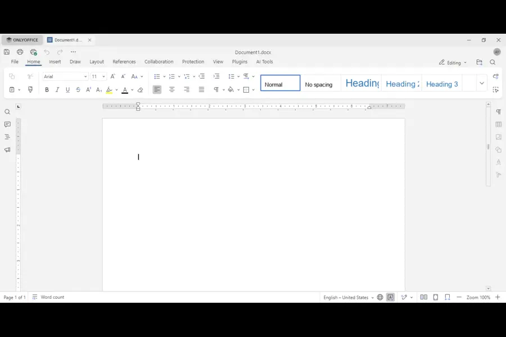Toggle nonprinting characters pilcrow button

click(216, 90)
